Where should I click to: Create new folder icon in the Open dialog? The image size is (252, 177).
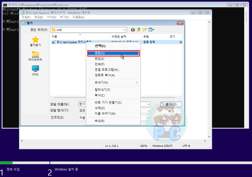[145, 30]
